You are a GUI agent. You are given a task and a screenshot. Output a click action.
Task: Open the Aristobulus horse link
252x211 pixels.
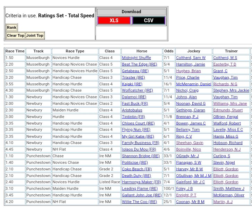[132, 110]
